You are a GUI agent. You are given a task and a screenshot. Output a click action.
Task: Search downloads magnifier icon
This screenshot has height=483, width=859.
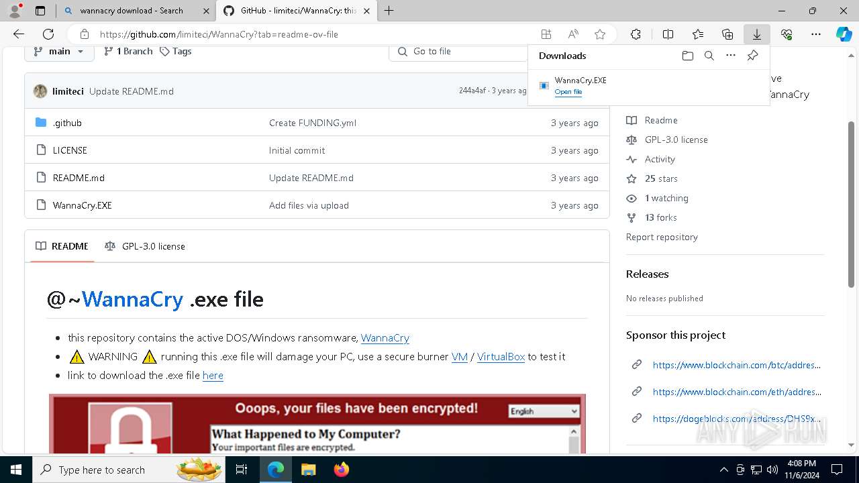point(709,56)
